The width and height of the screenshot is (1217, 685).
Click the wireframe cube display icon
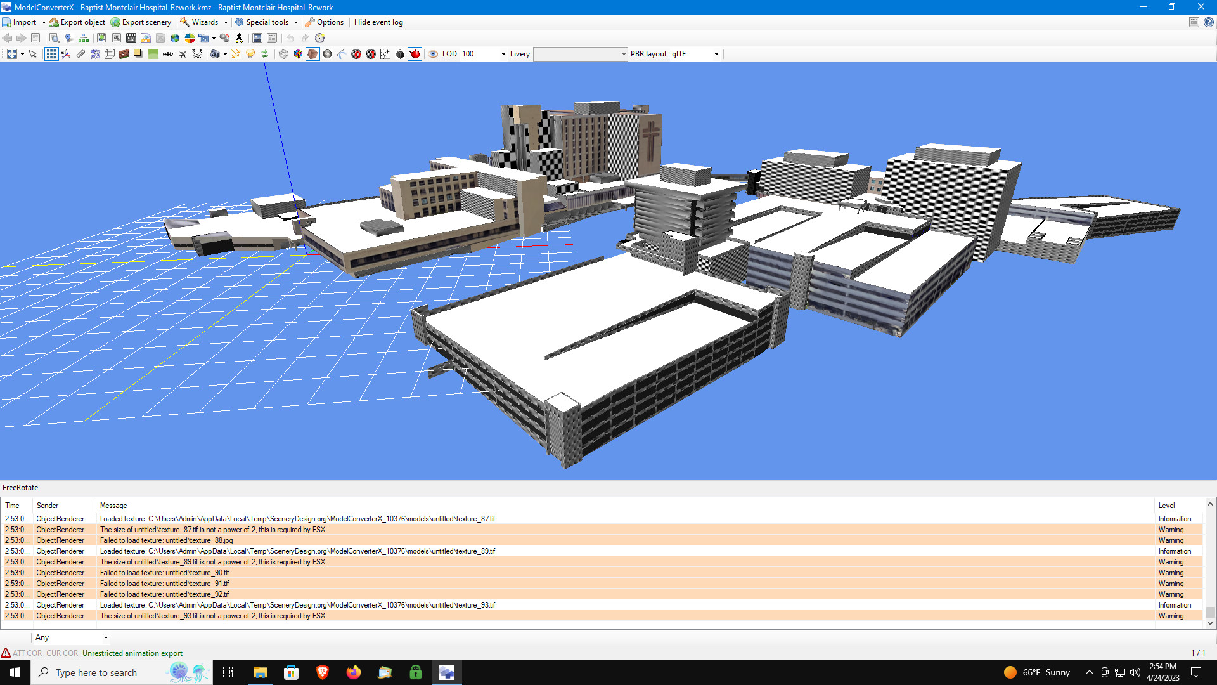(111, 54)
